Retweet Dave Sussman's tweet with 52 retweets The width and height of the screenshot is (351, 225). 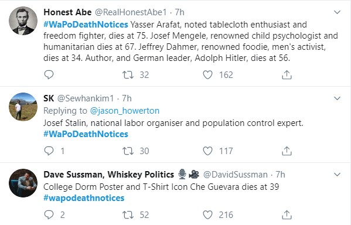[x=128, y=214]
